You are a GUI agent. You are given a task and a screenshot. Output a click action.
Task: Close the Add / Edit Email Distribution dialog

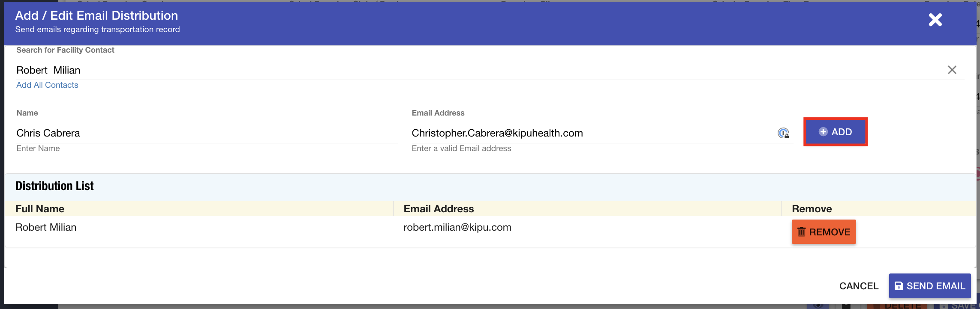[935, 20]
